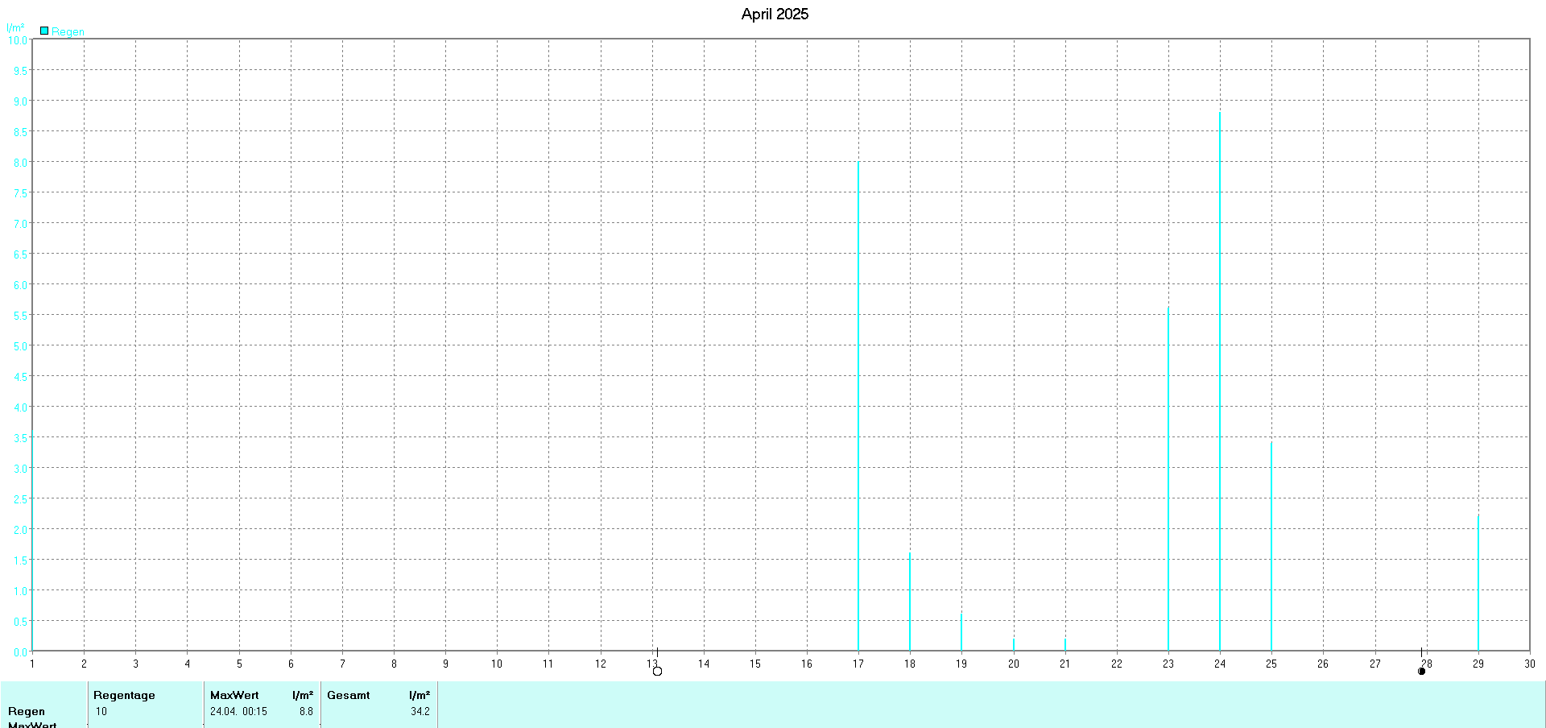Click the x-axis day label '24'
1546x728 pixels.
tap(1220, 664)
